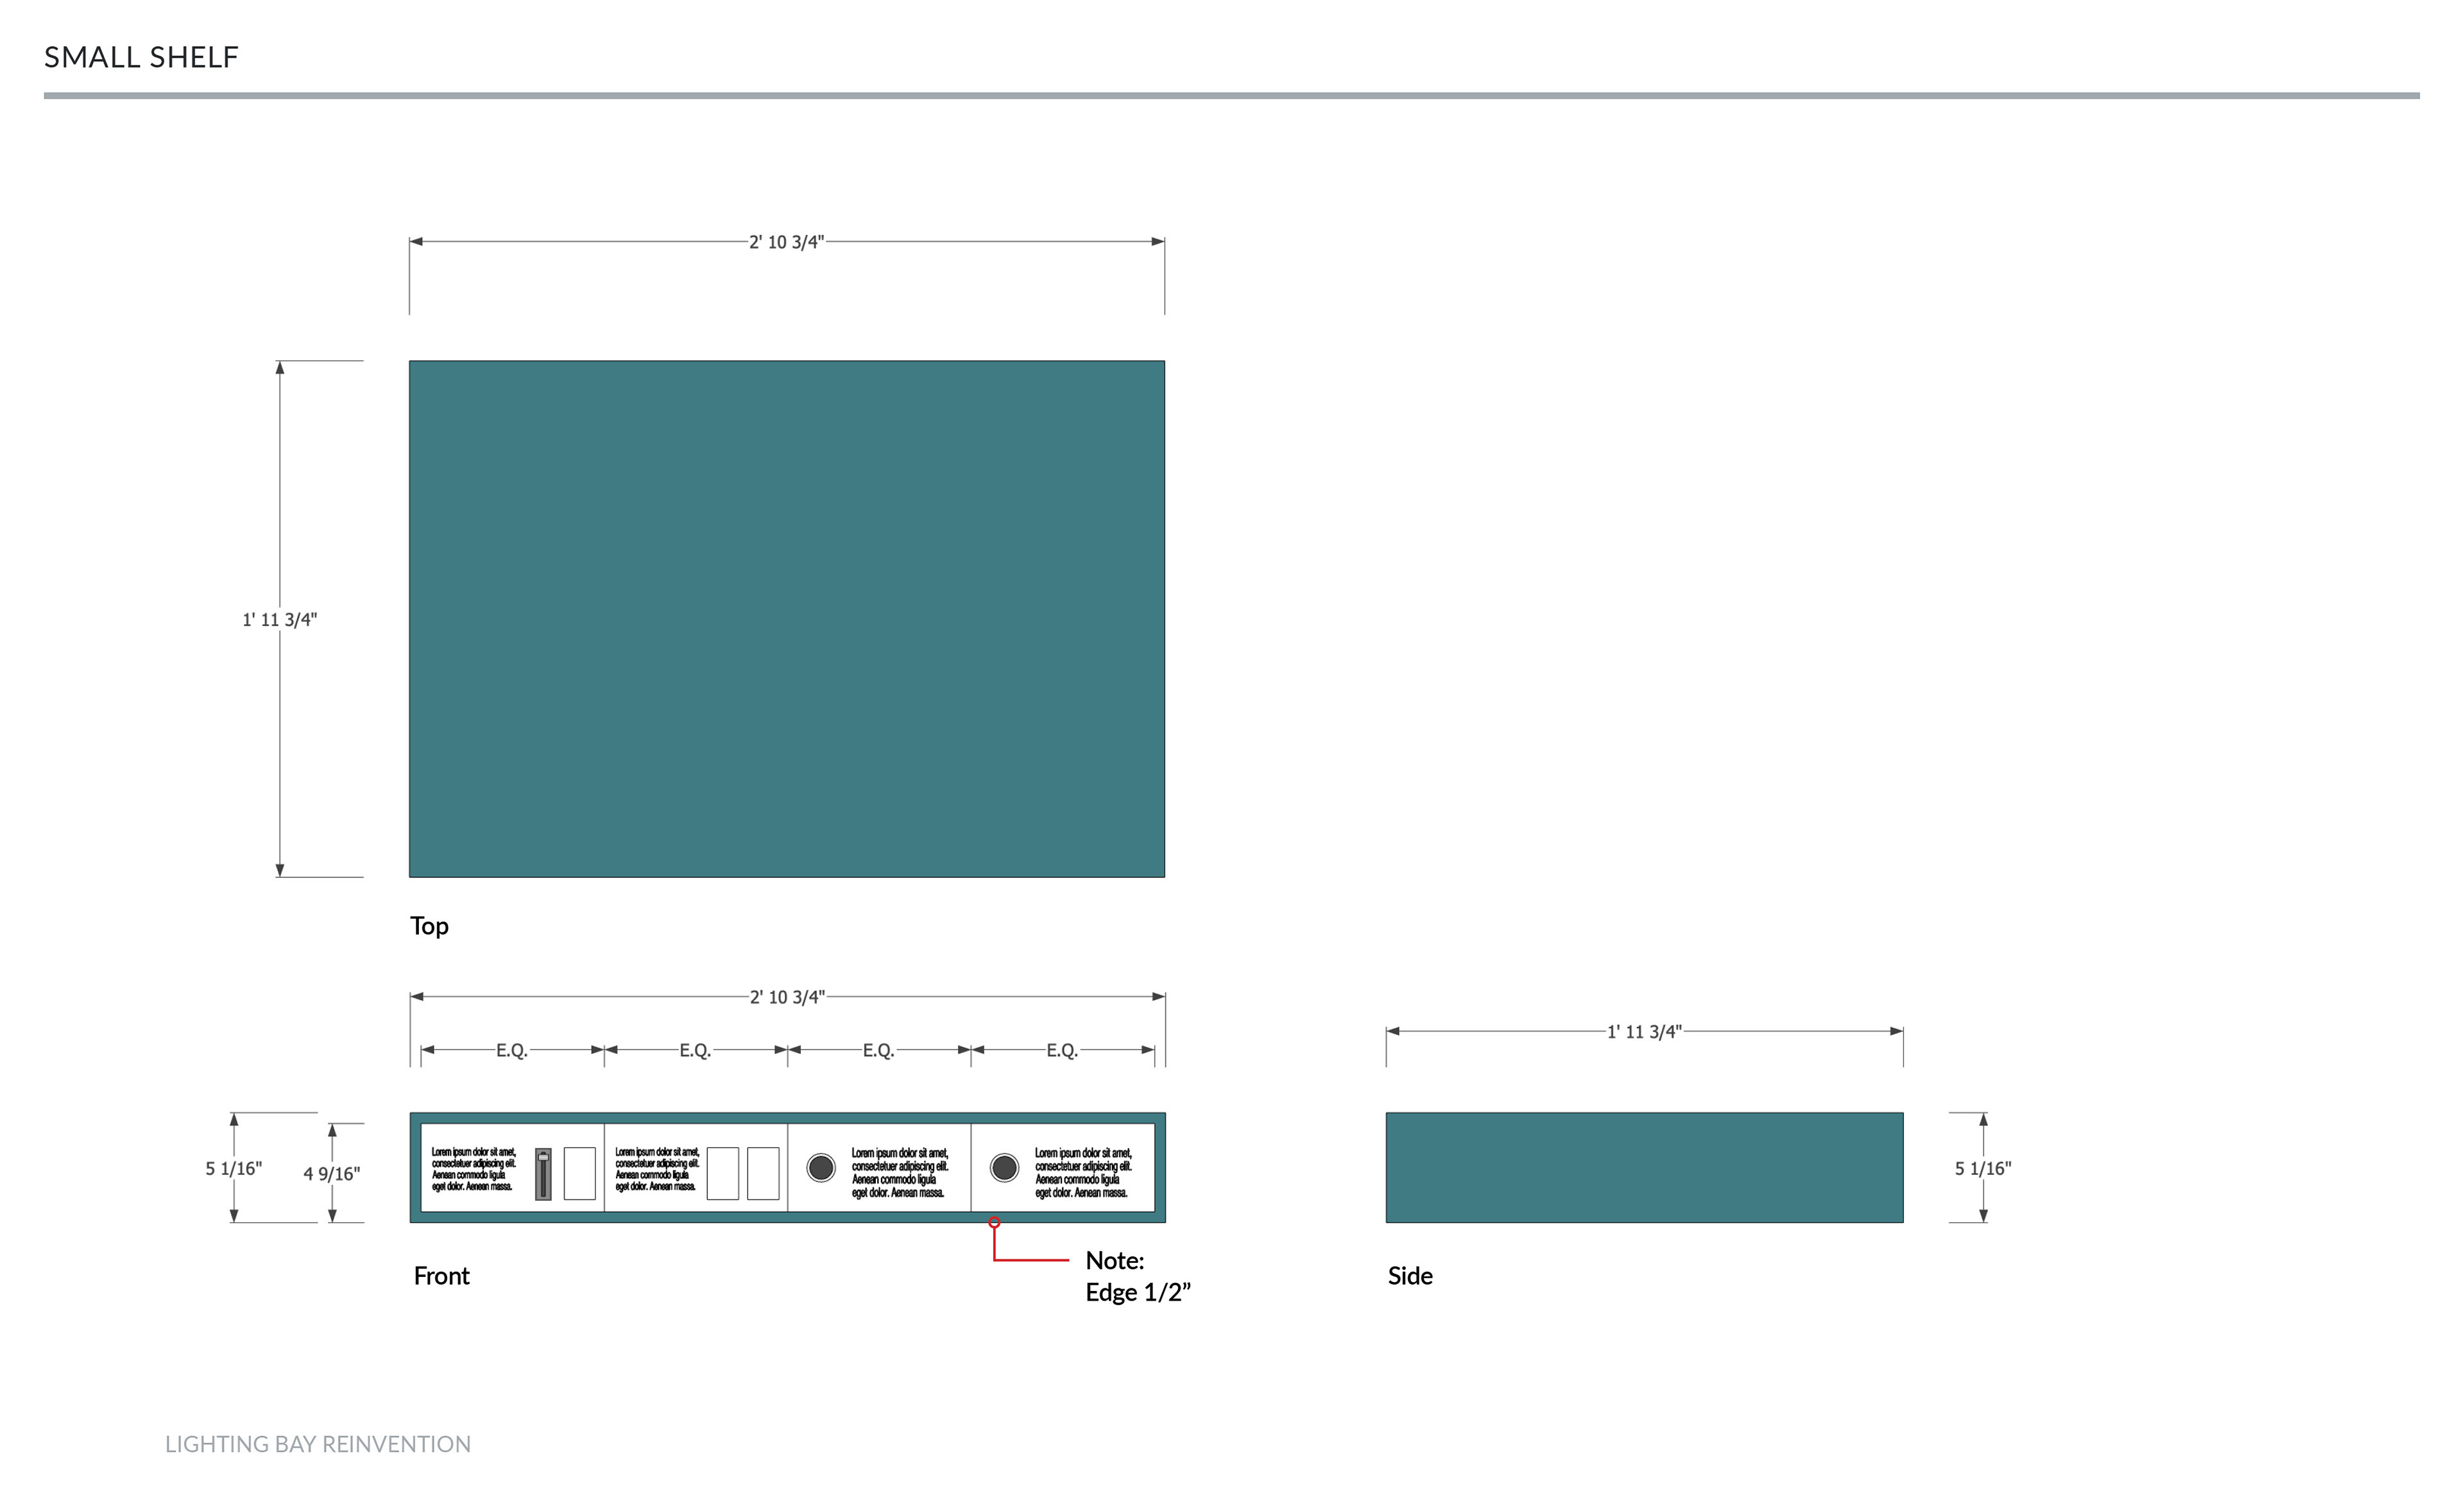The width and height of the screenshot is (2464, 1495).
Task: Click the 'SMALL SHELF' page title
Action: [141, 58]
